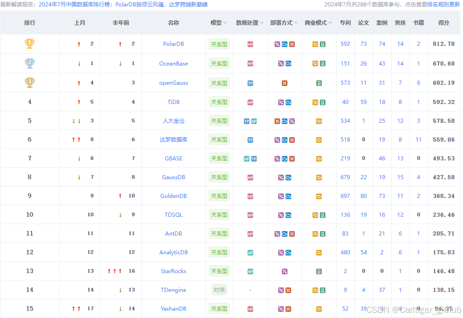Click the case count 46 for GBASE

[x=382, y=159]
